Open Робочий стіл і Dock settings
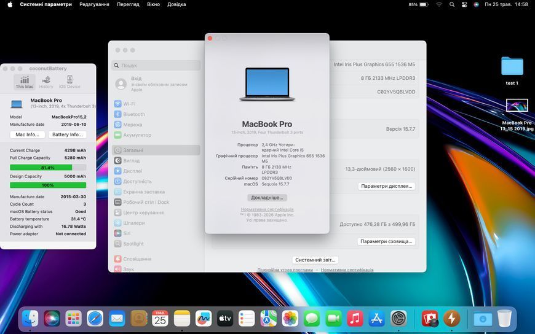 [156, 202]
